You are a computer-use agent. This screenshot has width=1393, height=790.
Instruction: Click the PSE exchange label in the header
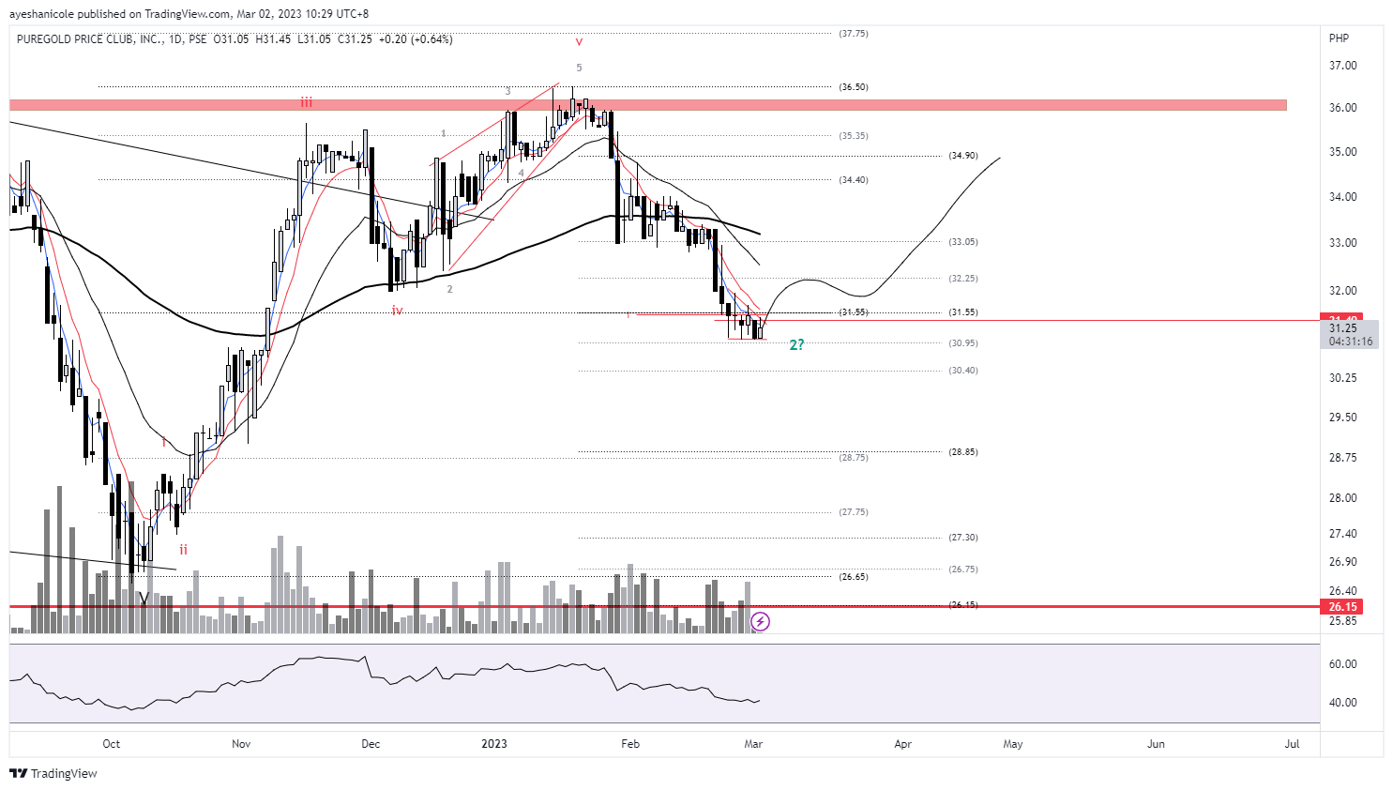point(197,39)
